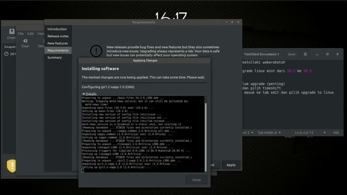Open the File menu in the update window
Screen dimensions: 347x195
21,34
